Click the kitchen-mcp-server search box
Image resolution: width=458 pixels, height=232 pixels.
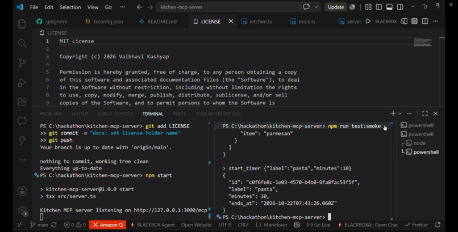228,7
